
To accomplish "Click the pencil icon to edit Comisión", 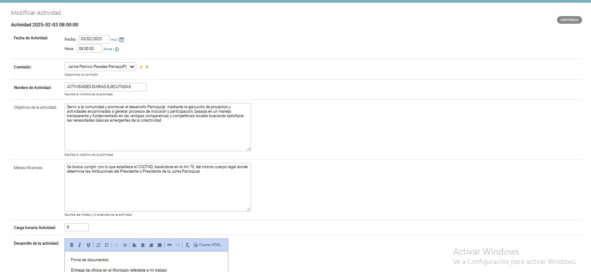I will pyautogui.click(x=141, y=67).
